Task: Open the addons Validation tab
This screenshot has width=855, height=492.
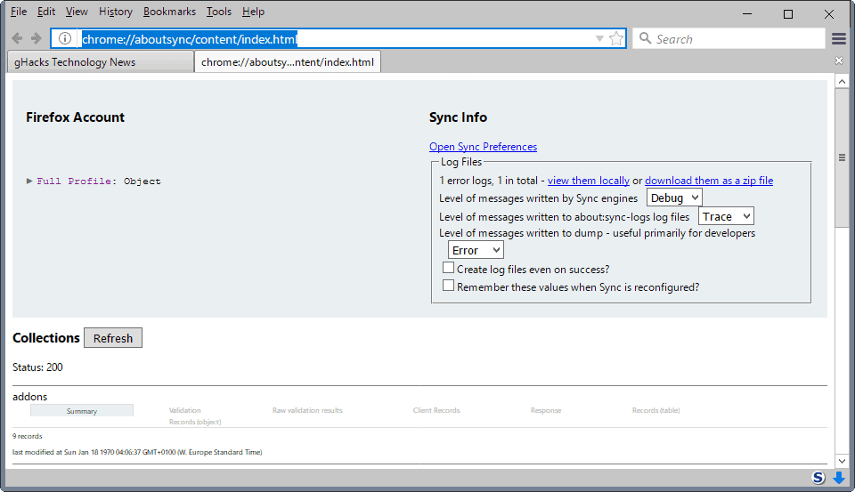Action: pyautogui.click(x=185, y=410)
